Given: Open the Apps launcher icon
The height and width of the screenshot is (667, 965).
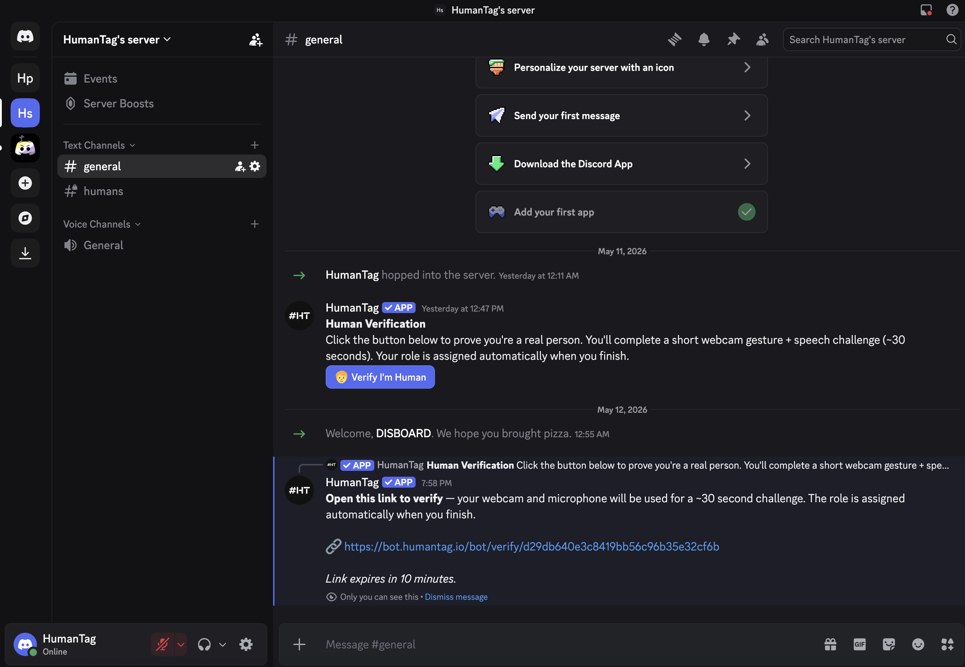Looking at the screenshot, I should point(947,644).
